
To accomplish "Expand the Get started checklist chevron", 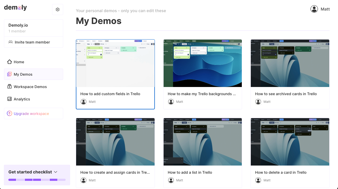I will point(55,172).
